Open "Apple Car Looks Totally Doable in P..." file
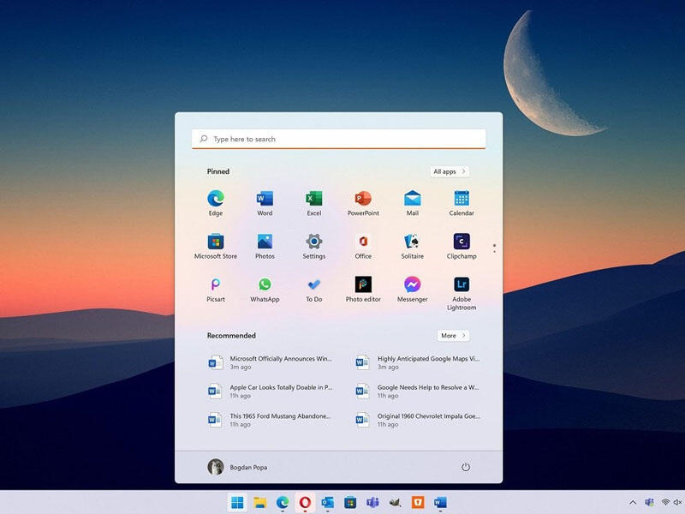This screenshot has height=514, width=685. pyautogui.click(x=270, y=391)
